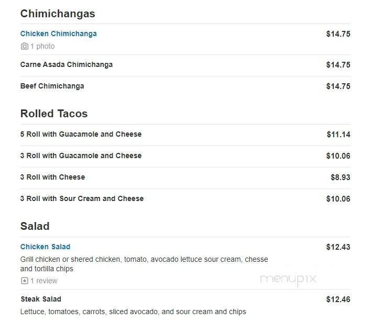Click the Salad section heading
This screenshot has width=382, height=322.
(35, 226)
